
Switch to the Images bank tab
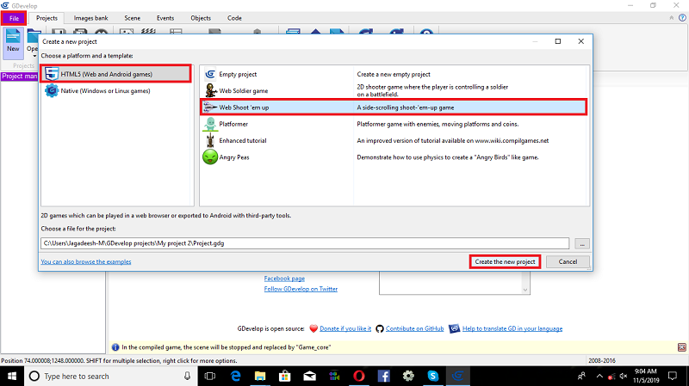pyautogui.click(x=90, y=18)
